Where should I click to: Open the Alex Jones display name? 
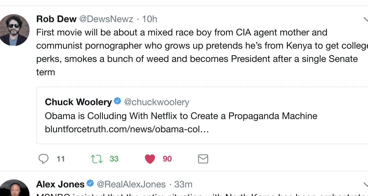(x=60, y=184)
